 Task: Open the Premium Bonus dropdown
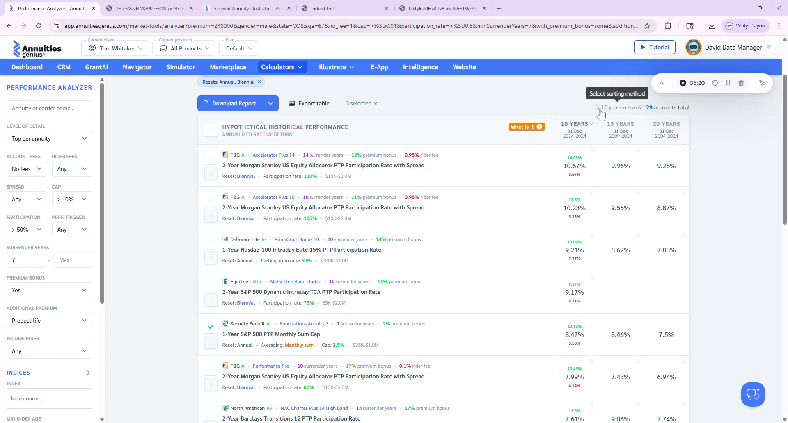pos(49,290)
